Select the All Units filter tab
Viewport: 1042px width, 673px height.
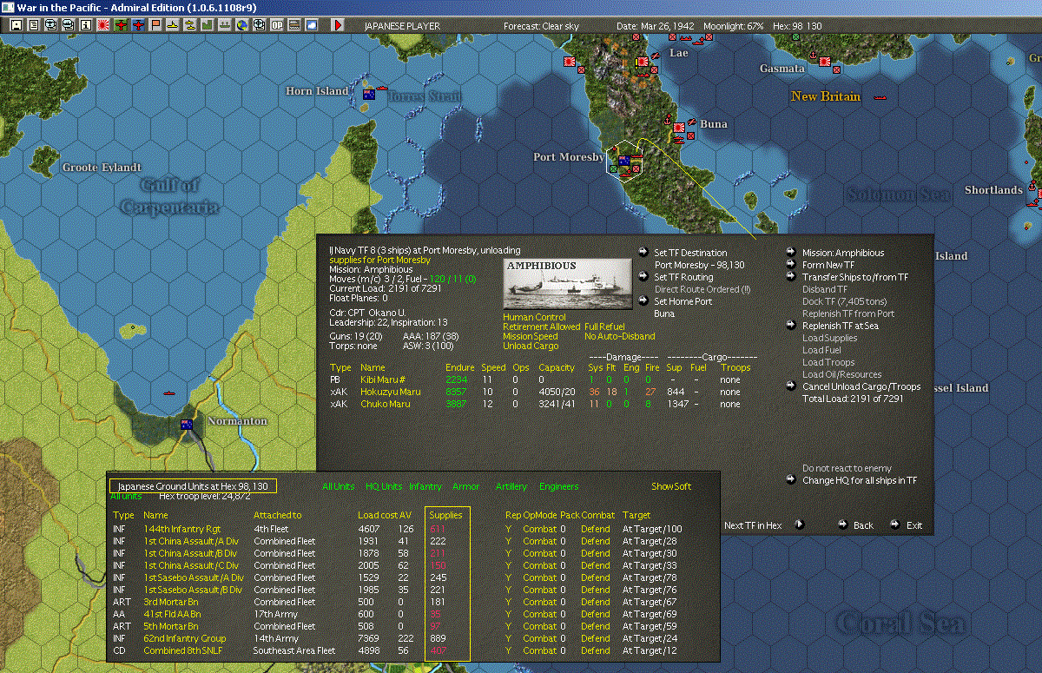(x=338, y=486)
